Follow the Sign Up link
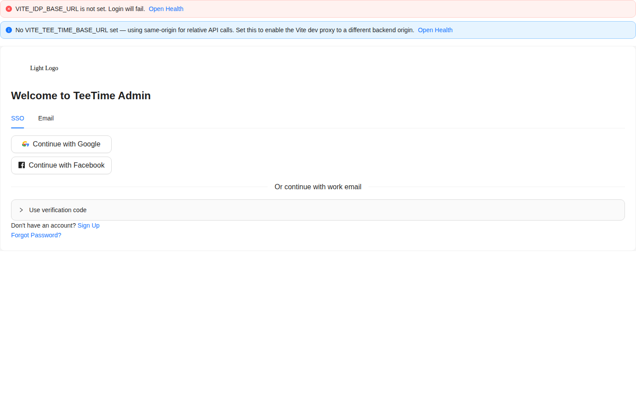 (88, 225)
